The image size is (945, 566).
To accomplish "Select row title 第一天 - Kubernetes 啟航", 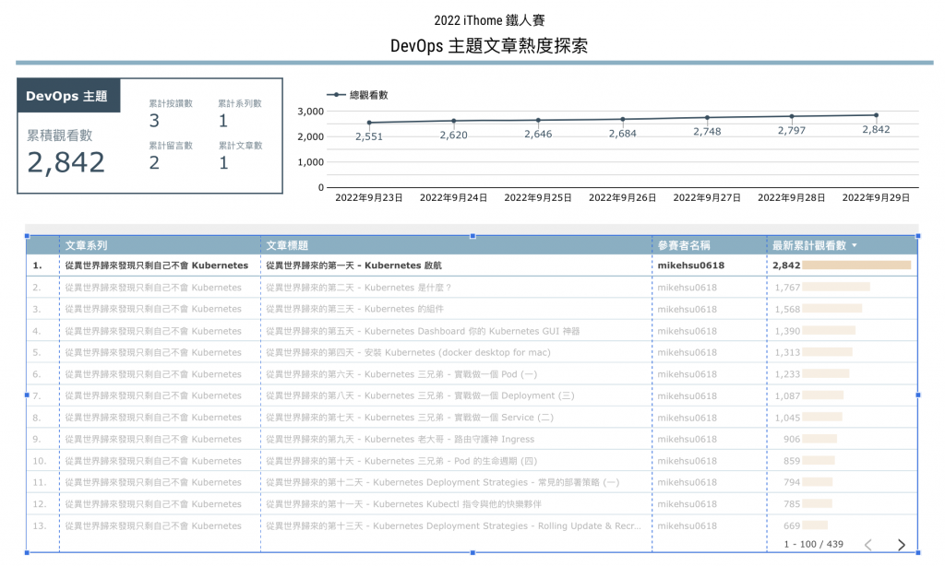I will (353, 265).
